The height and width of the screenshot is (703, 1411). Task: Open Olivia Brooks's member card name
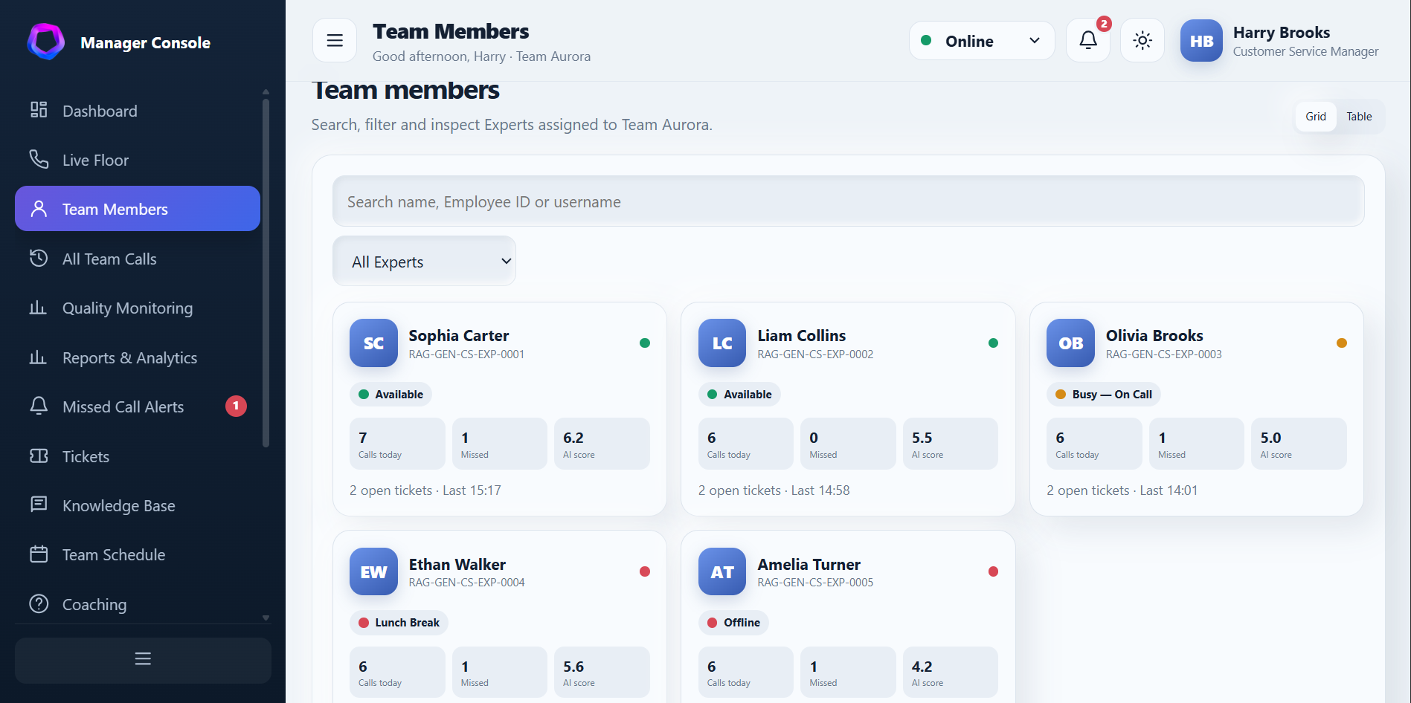1154,336
